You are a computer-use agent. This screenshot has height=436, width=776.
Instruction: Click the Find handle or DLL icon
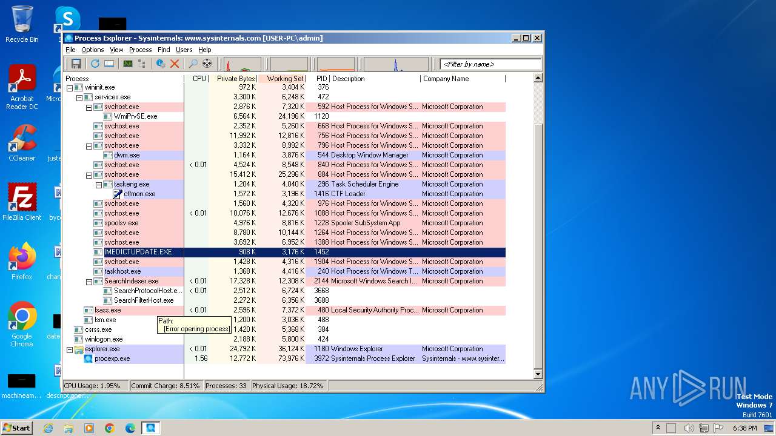click(x=193, y=64)
